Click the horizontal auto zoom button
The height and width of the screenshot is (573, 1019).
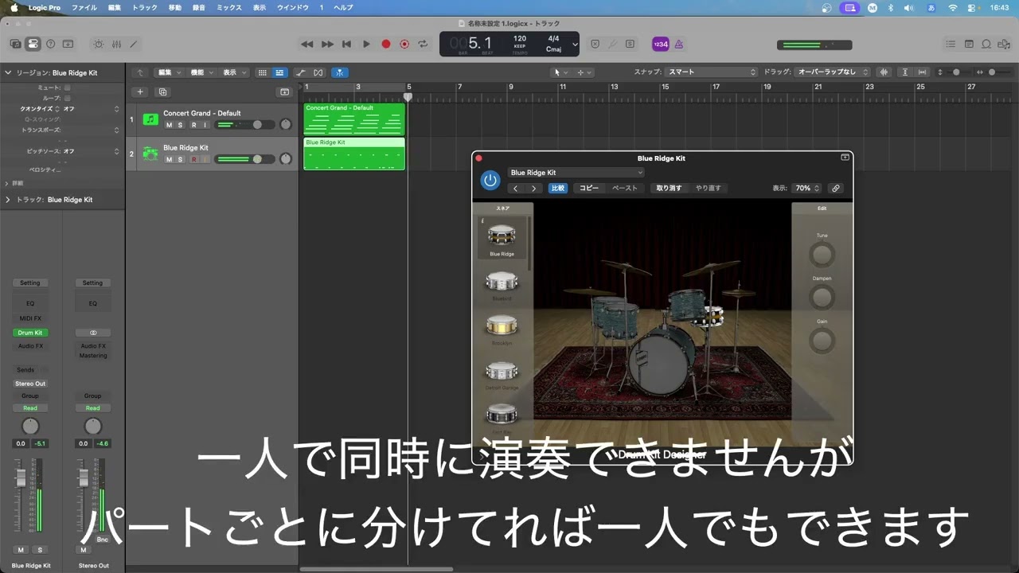[x=922, y=72]
